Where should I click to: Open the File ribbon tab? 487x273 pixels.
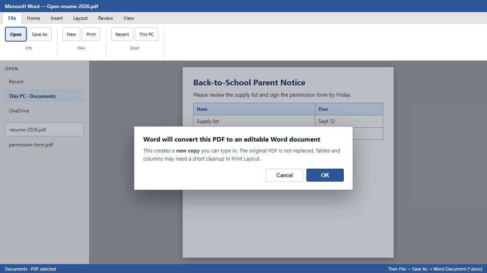tap(12, 18)
